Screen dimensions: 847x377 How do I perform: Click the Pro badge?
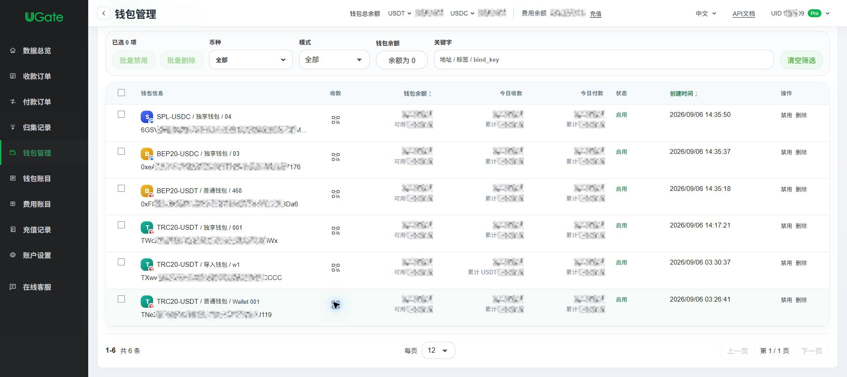tap(814, 13)
